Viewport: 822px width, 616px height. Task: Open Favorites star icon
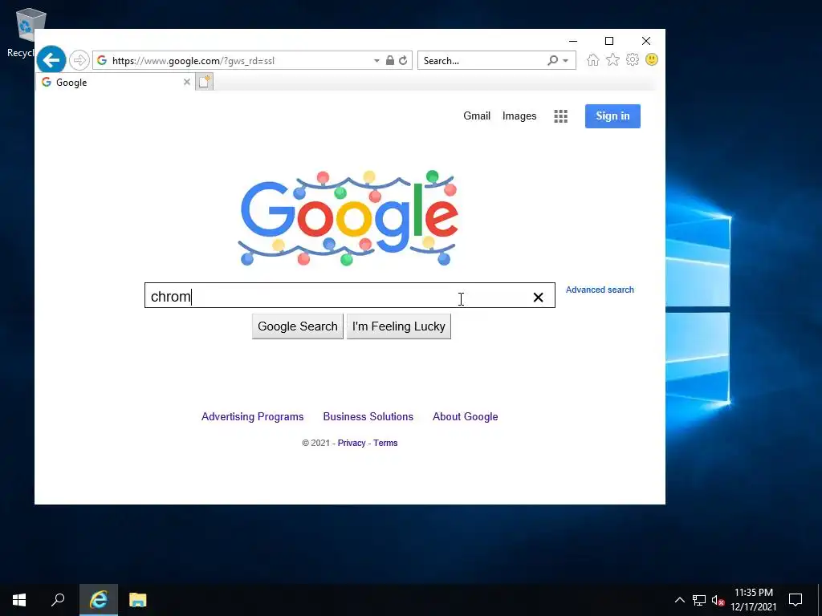tap(612, 59)
